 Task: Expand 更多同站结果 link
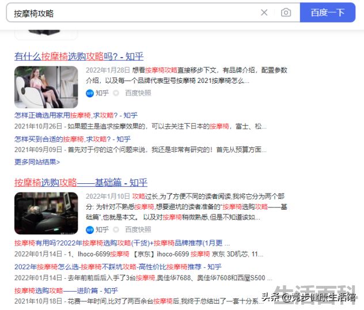pyautogui.click(x=37, y=162)
